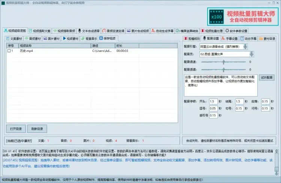
Task: Adjust the 配音语速 slider
Action: tap(223, 62)
